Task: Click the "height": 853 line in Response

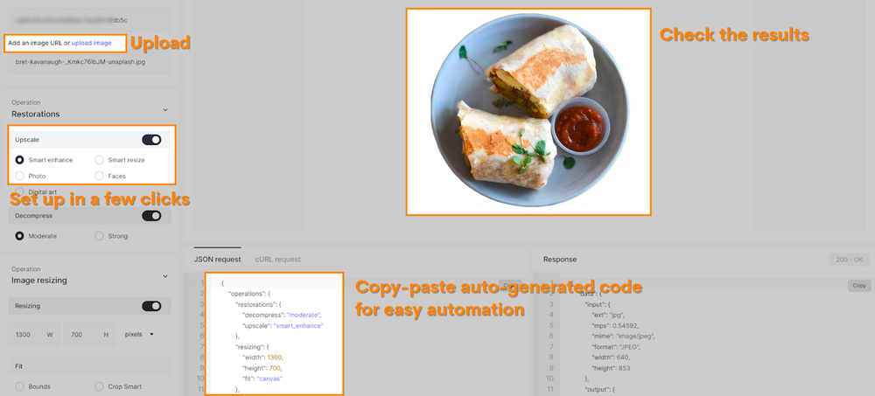Action: (612, 368)
